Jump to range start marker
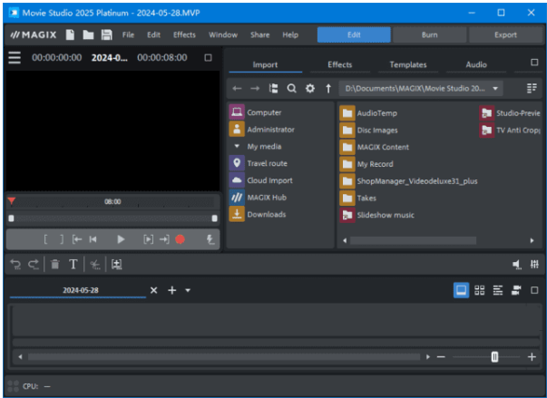 77,239
